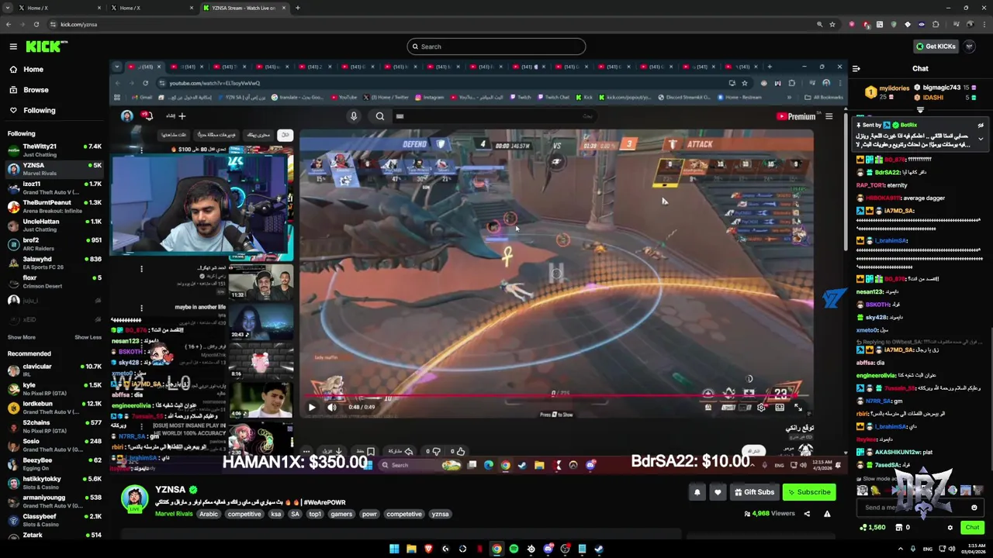Follow YZNSA with the heart button
993x558 pixels.
718,492
